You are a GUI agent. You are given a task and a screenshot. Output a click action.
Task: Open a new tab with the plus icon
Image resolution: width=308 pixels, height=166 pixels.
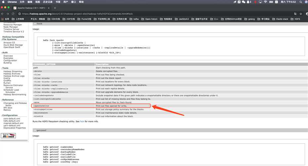[55, 8]
